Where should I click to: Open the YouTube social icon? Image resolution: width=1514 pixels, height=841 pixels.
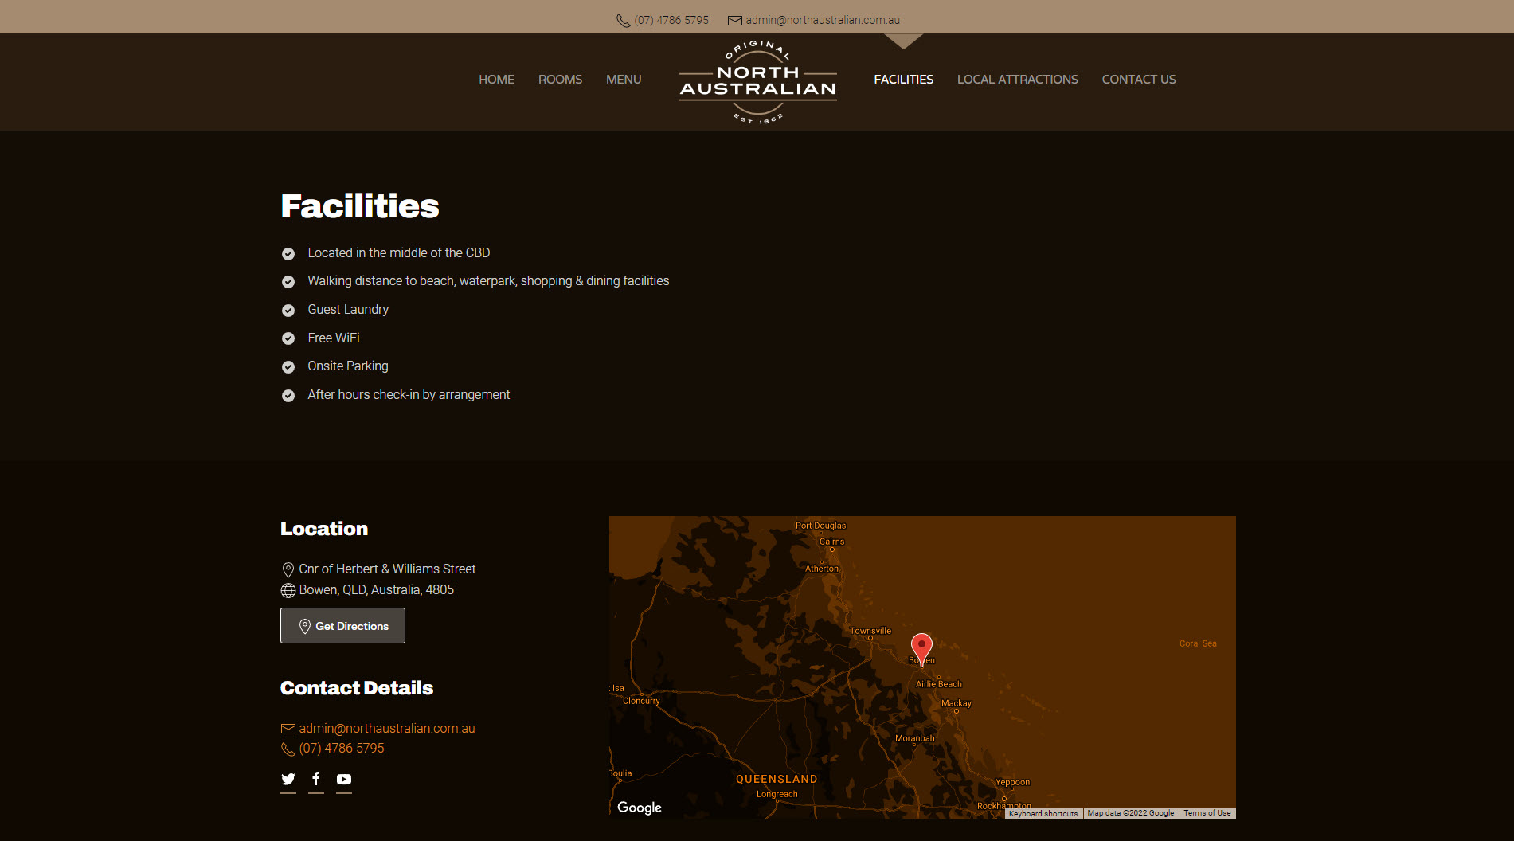[x=344, y=779]
